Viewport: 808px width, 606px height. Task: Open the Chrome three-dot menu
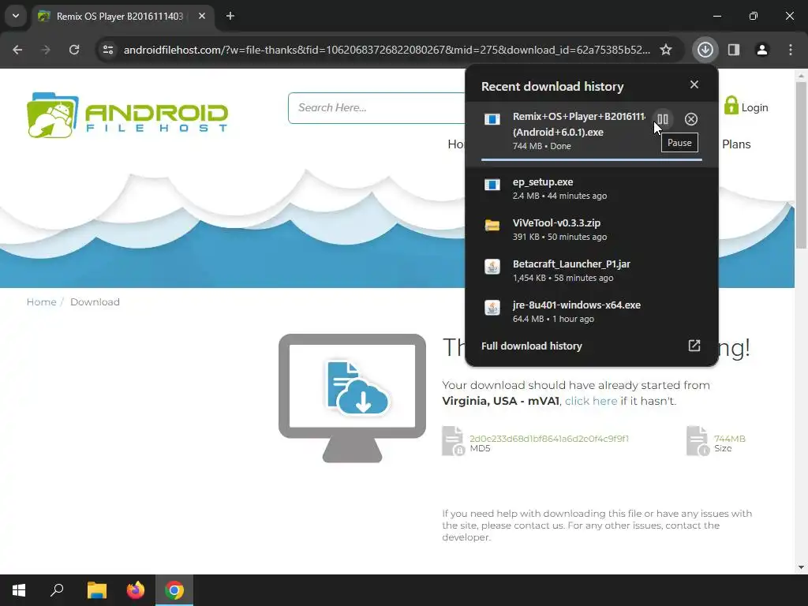[790, 50]
